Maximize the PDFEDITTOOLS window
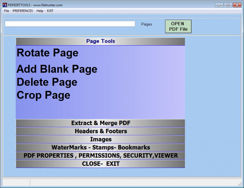 tap(228, 5)
